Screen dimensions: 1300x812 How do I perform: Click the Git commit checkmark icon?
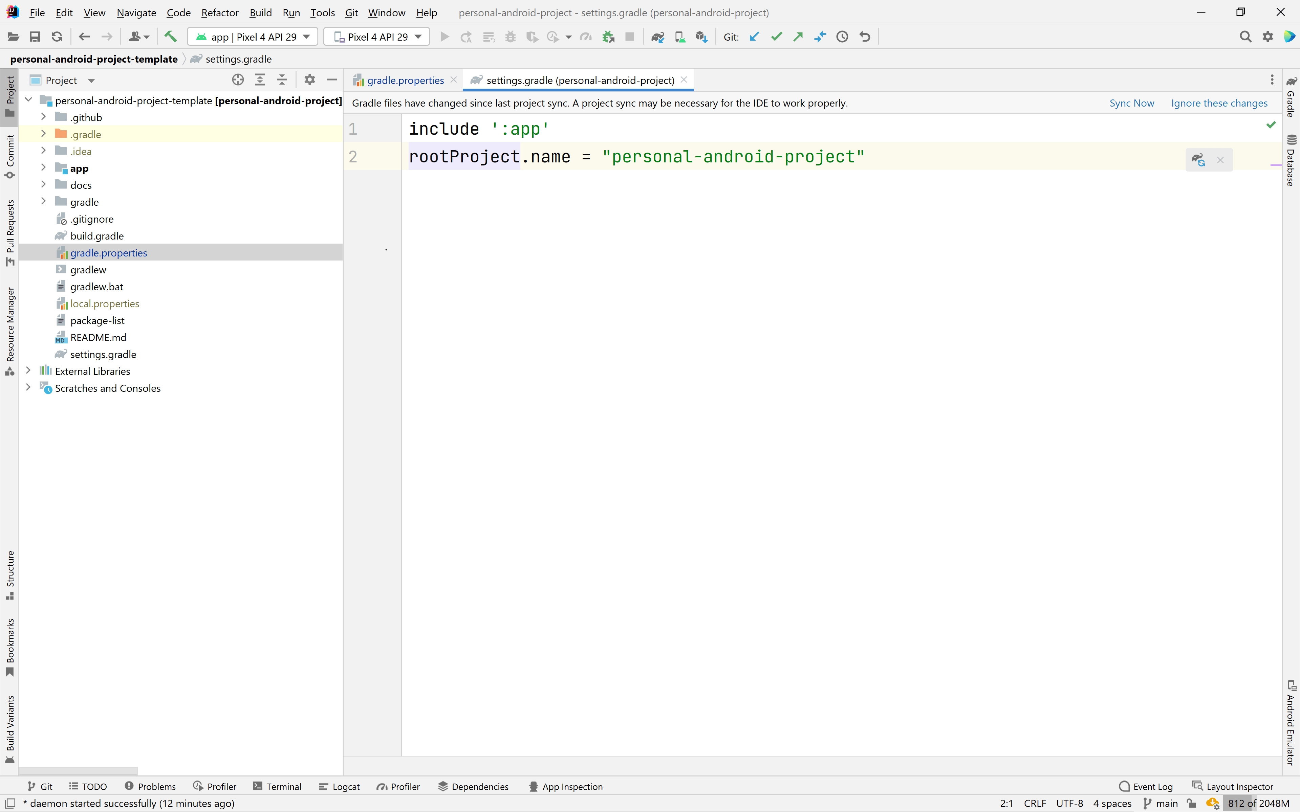point(777,37)
